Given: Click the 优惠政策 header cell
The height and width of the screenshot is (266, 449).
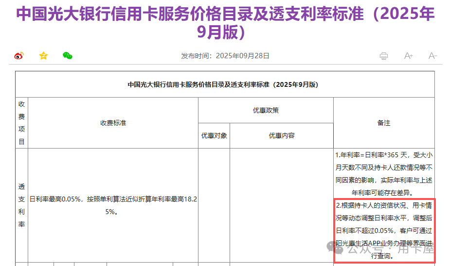Looking at the screenshot, I should click(266, 110).
